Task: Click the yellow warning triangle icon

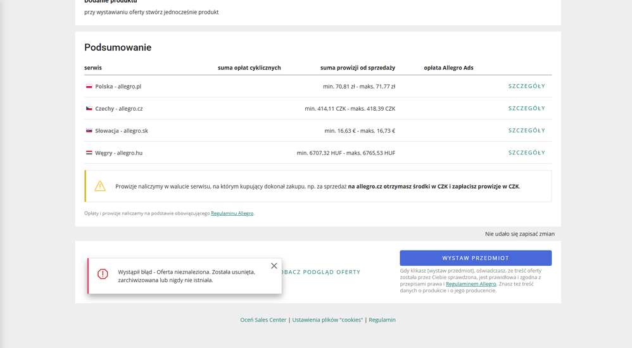Action: 100,186
